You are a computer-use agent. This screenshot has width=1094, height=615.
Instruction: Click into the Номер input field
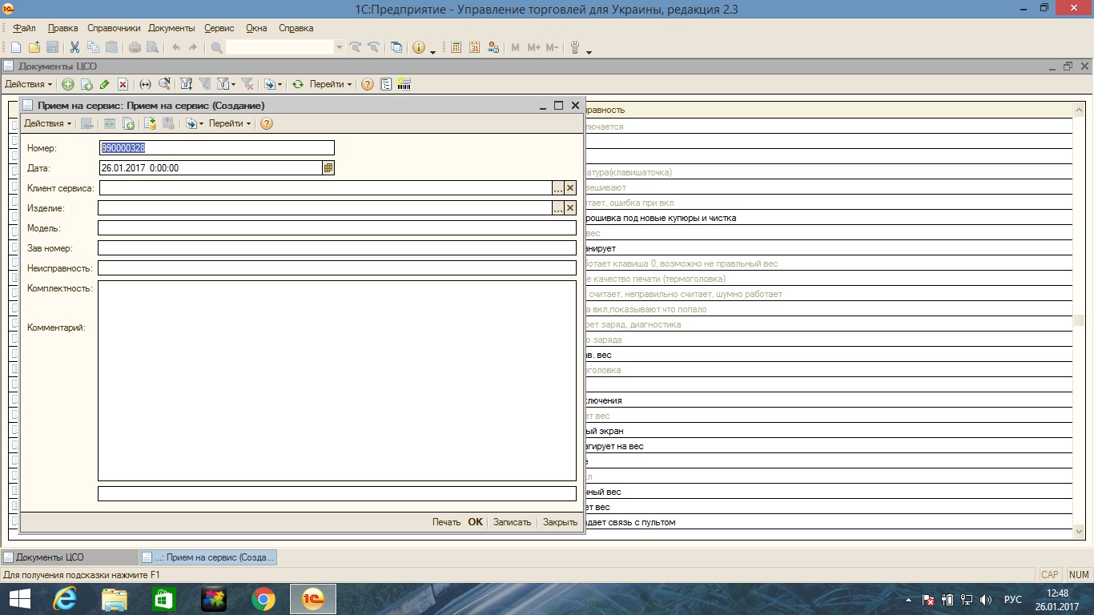click(216, 148)
